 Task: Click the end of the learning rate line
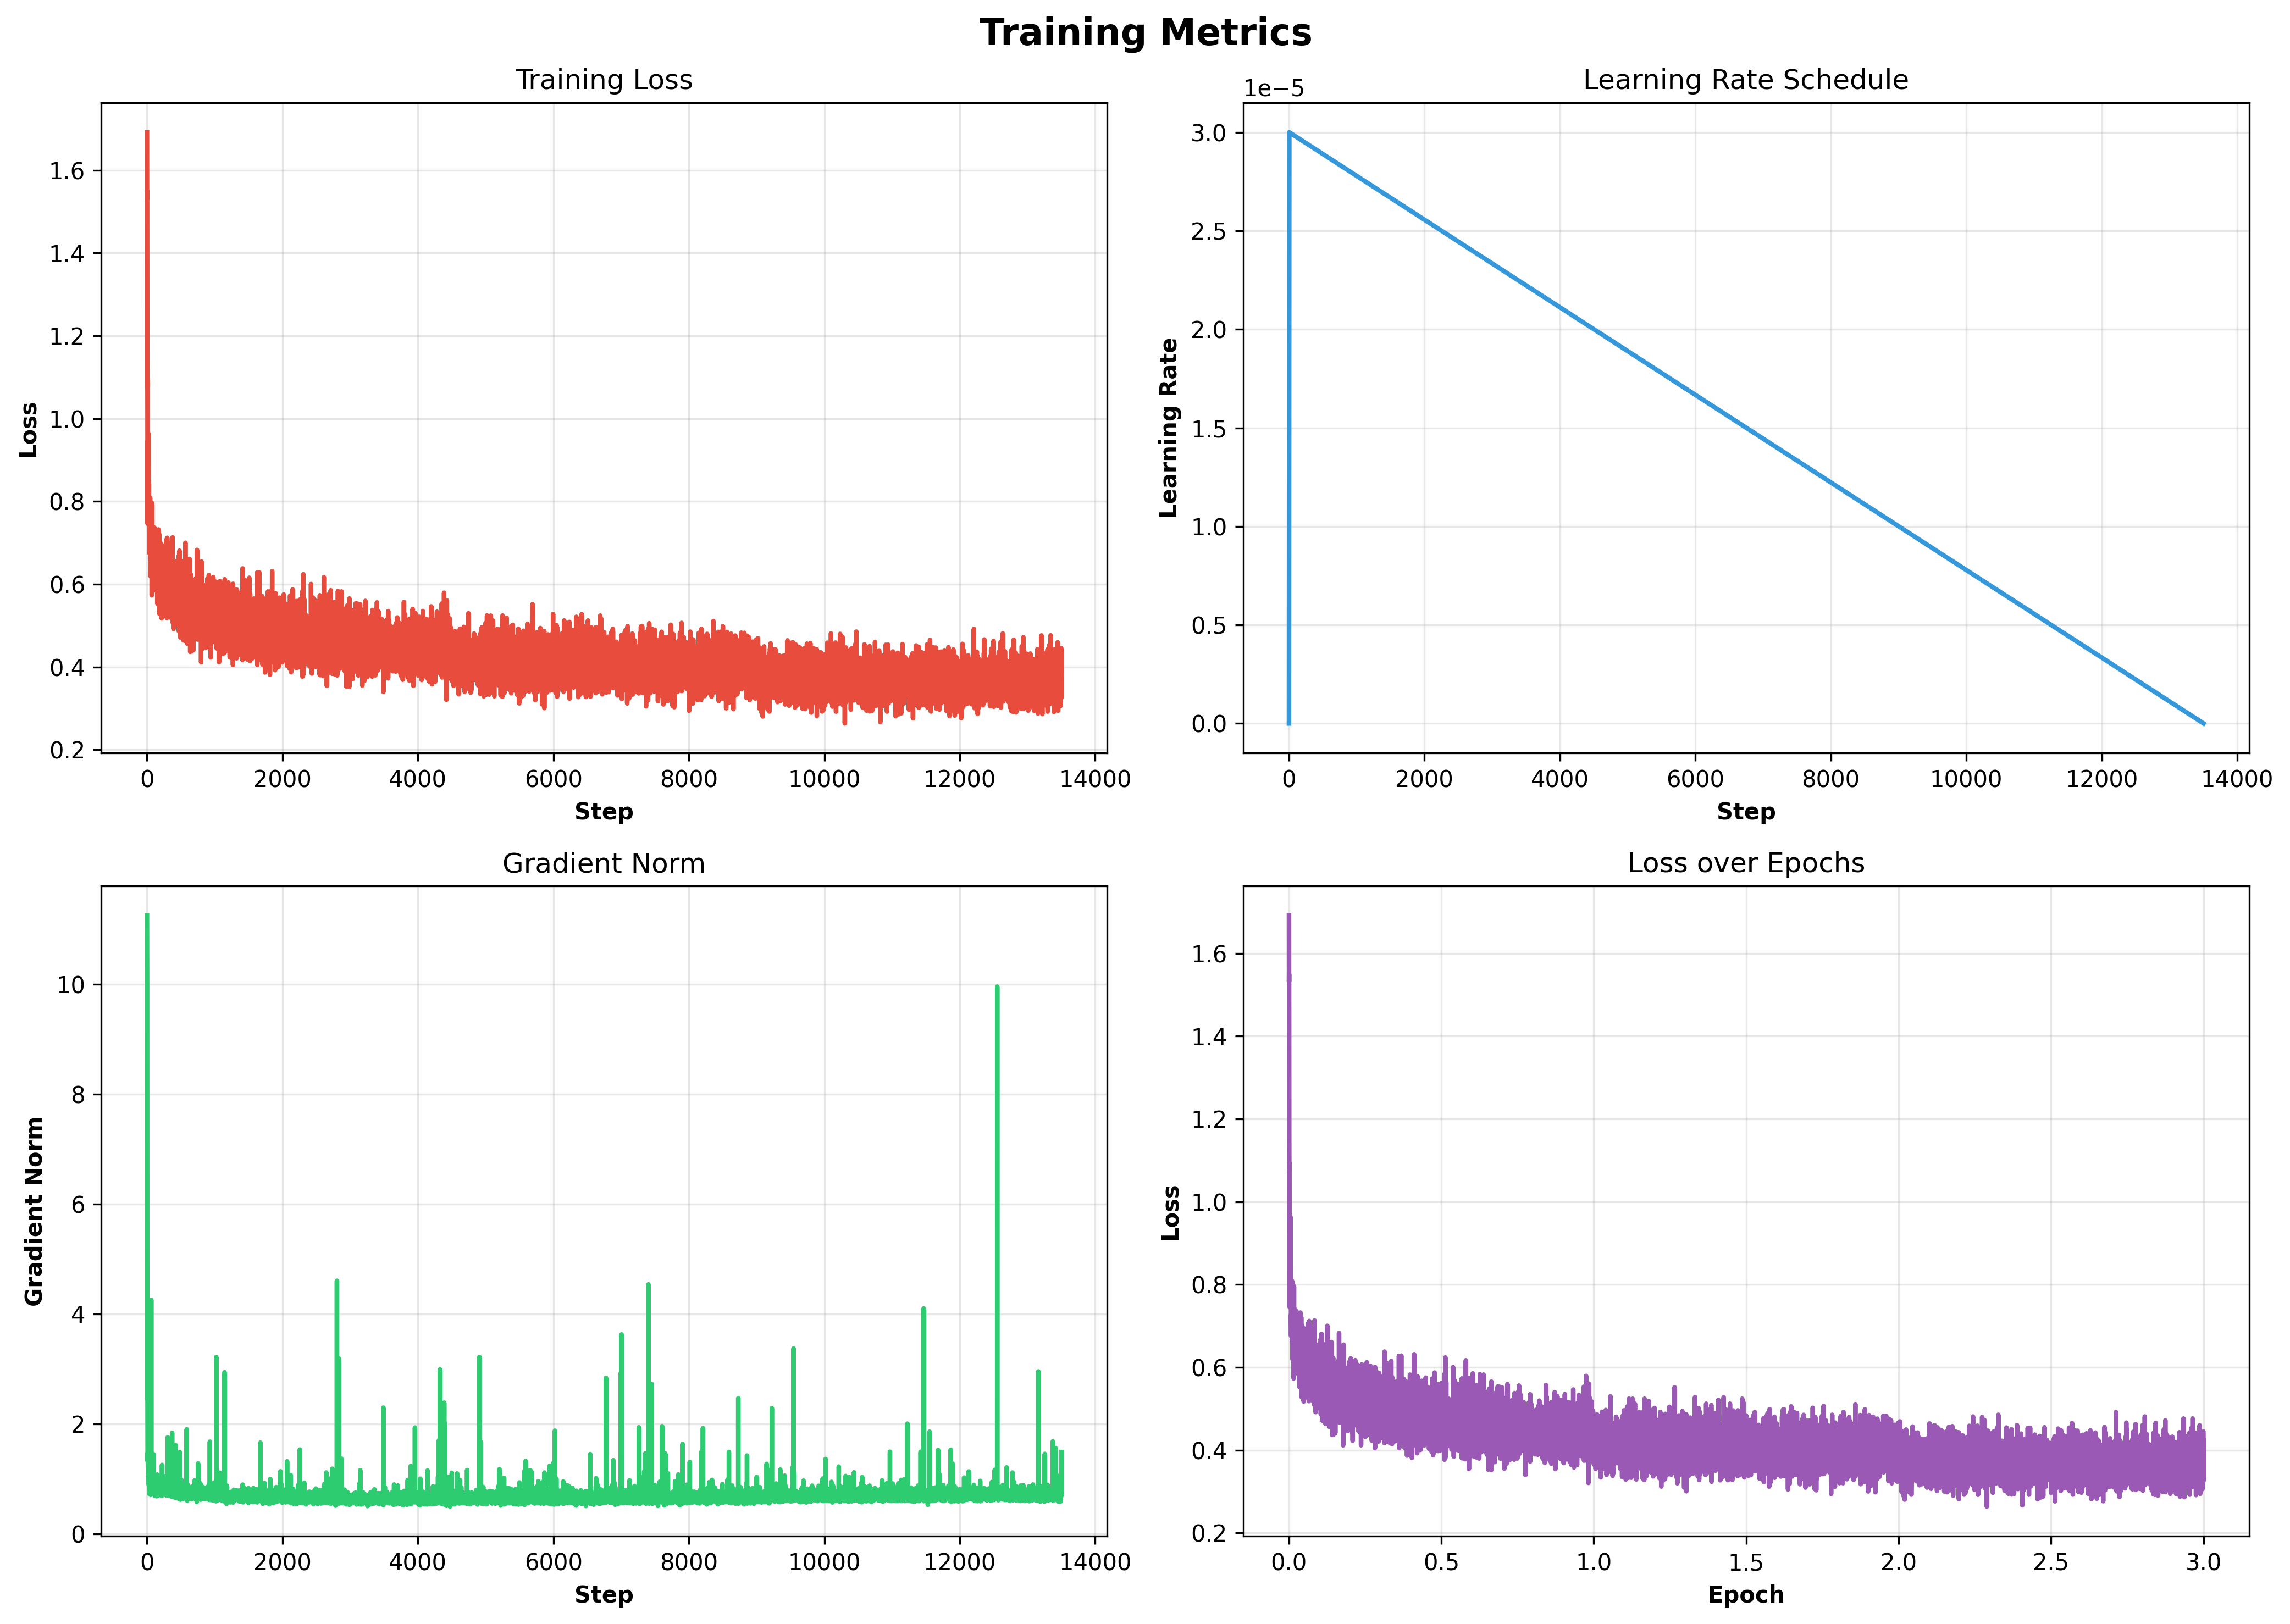pyautogui.click(x=2203, y=723)
